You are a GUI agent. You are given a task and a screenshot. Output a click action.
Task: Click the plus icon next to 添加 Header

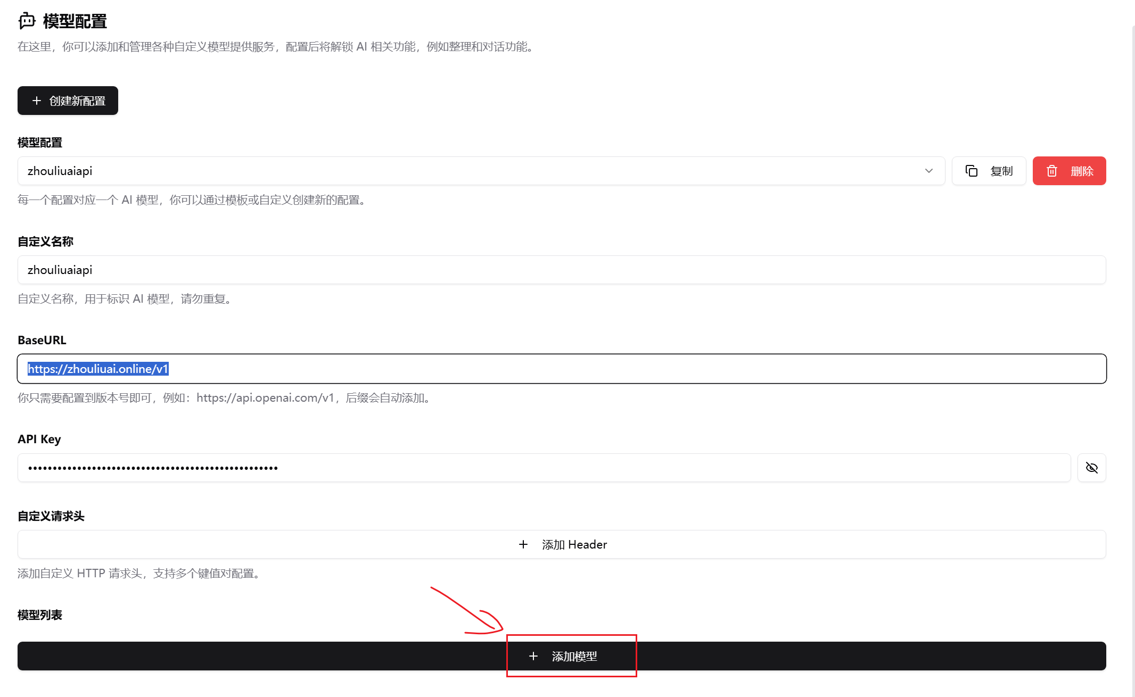pos(523,544)
